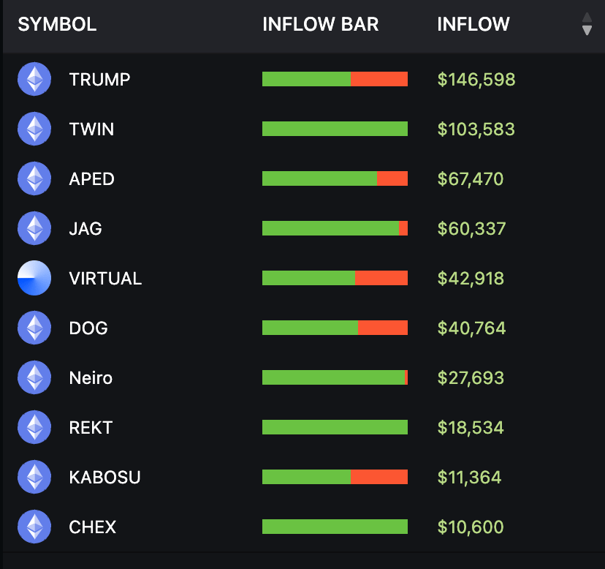Select the Ethereum icon beside CHEX
The image size is (605, 569).
34,527
